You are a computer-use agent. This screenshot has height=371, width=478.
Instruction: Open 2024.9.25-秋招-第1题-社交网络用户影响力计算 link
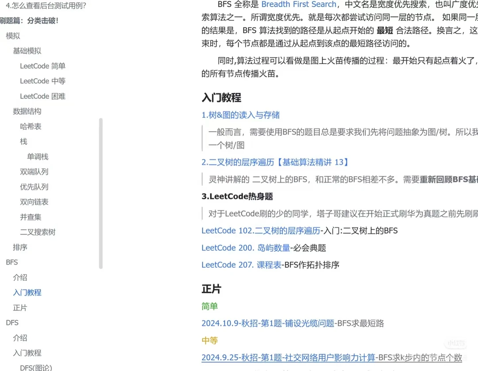(288, 357)
